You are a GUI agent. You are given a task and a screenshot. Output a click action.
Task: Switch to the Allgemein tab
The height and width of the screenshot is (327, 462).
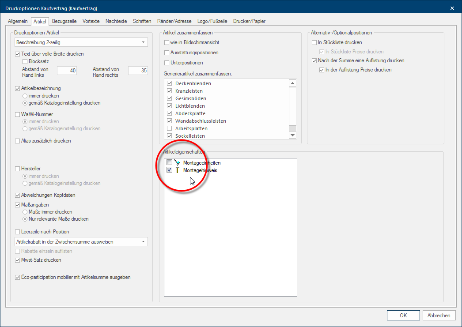[x=18, y=21]
